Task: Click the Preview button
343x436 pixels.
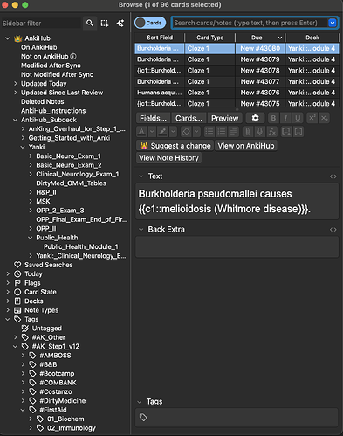Action: (x=224, y=118)
